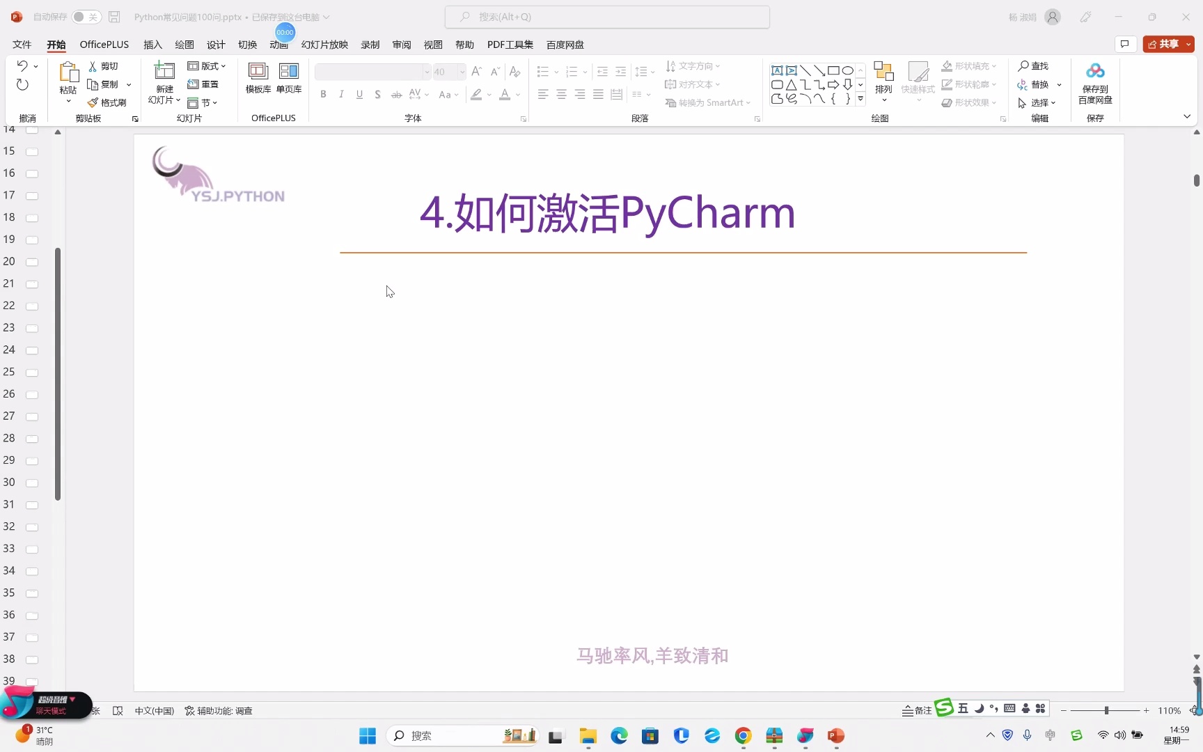1203x752 pixels.
Task: Switch to the 插入 ribbon tab
Action: (x=152, y=44)
